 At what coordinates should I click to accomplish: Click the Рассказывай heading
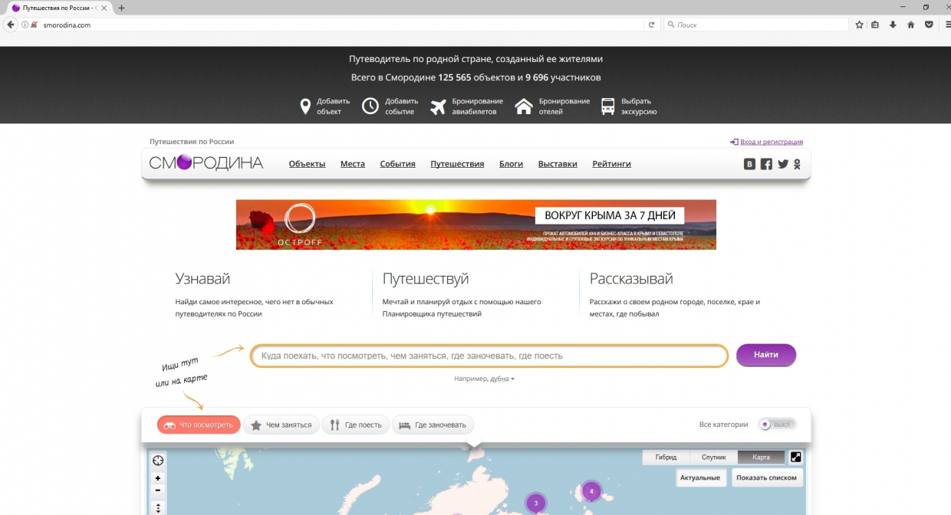coord(631,279)
